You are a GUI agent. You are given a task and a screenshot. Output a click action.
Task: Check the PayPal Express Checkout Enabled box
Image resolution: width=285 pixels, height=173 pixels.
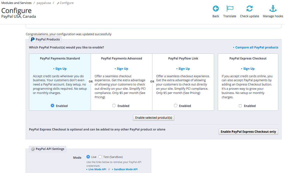click(240, 106)
